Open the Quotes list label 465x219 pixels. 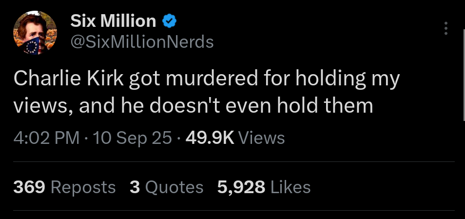tap(174, 187)
